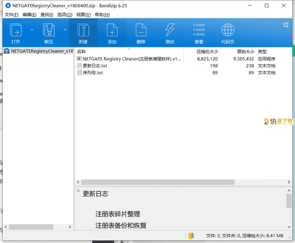Click the zip archive icon in folder tree
This screenshot has height=243, width=295.
(7, 51)
